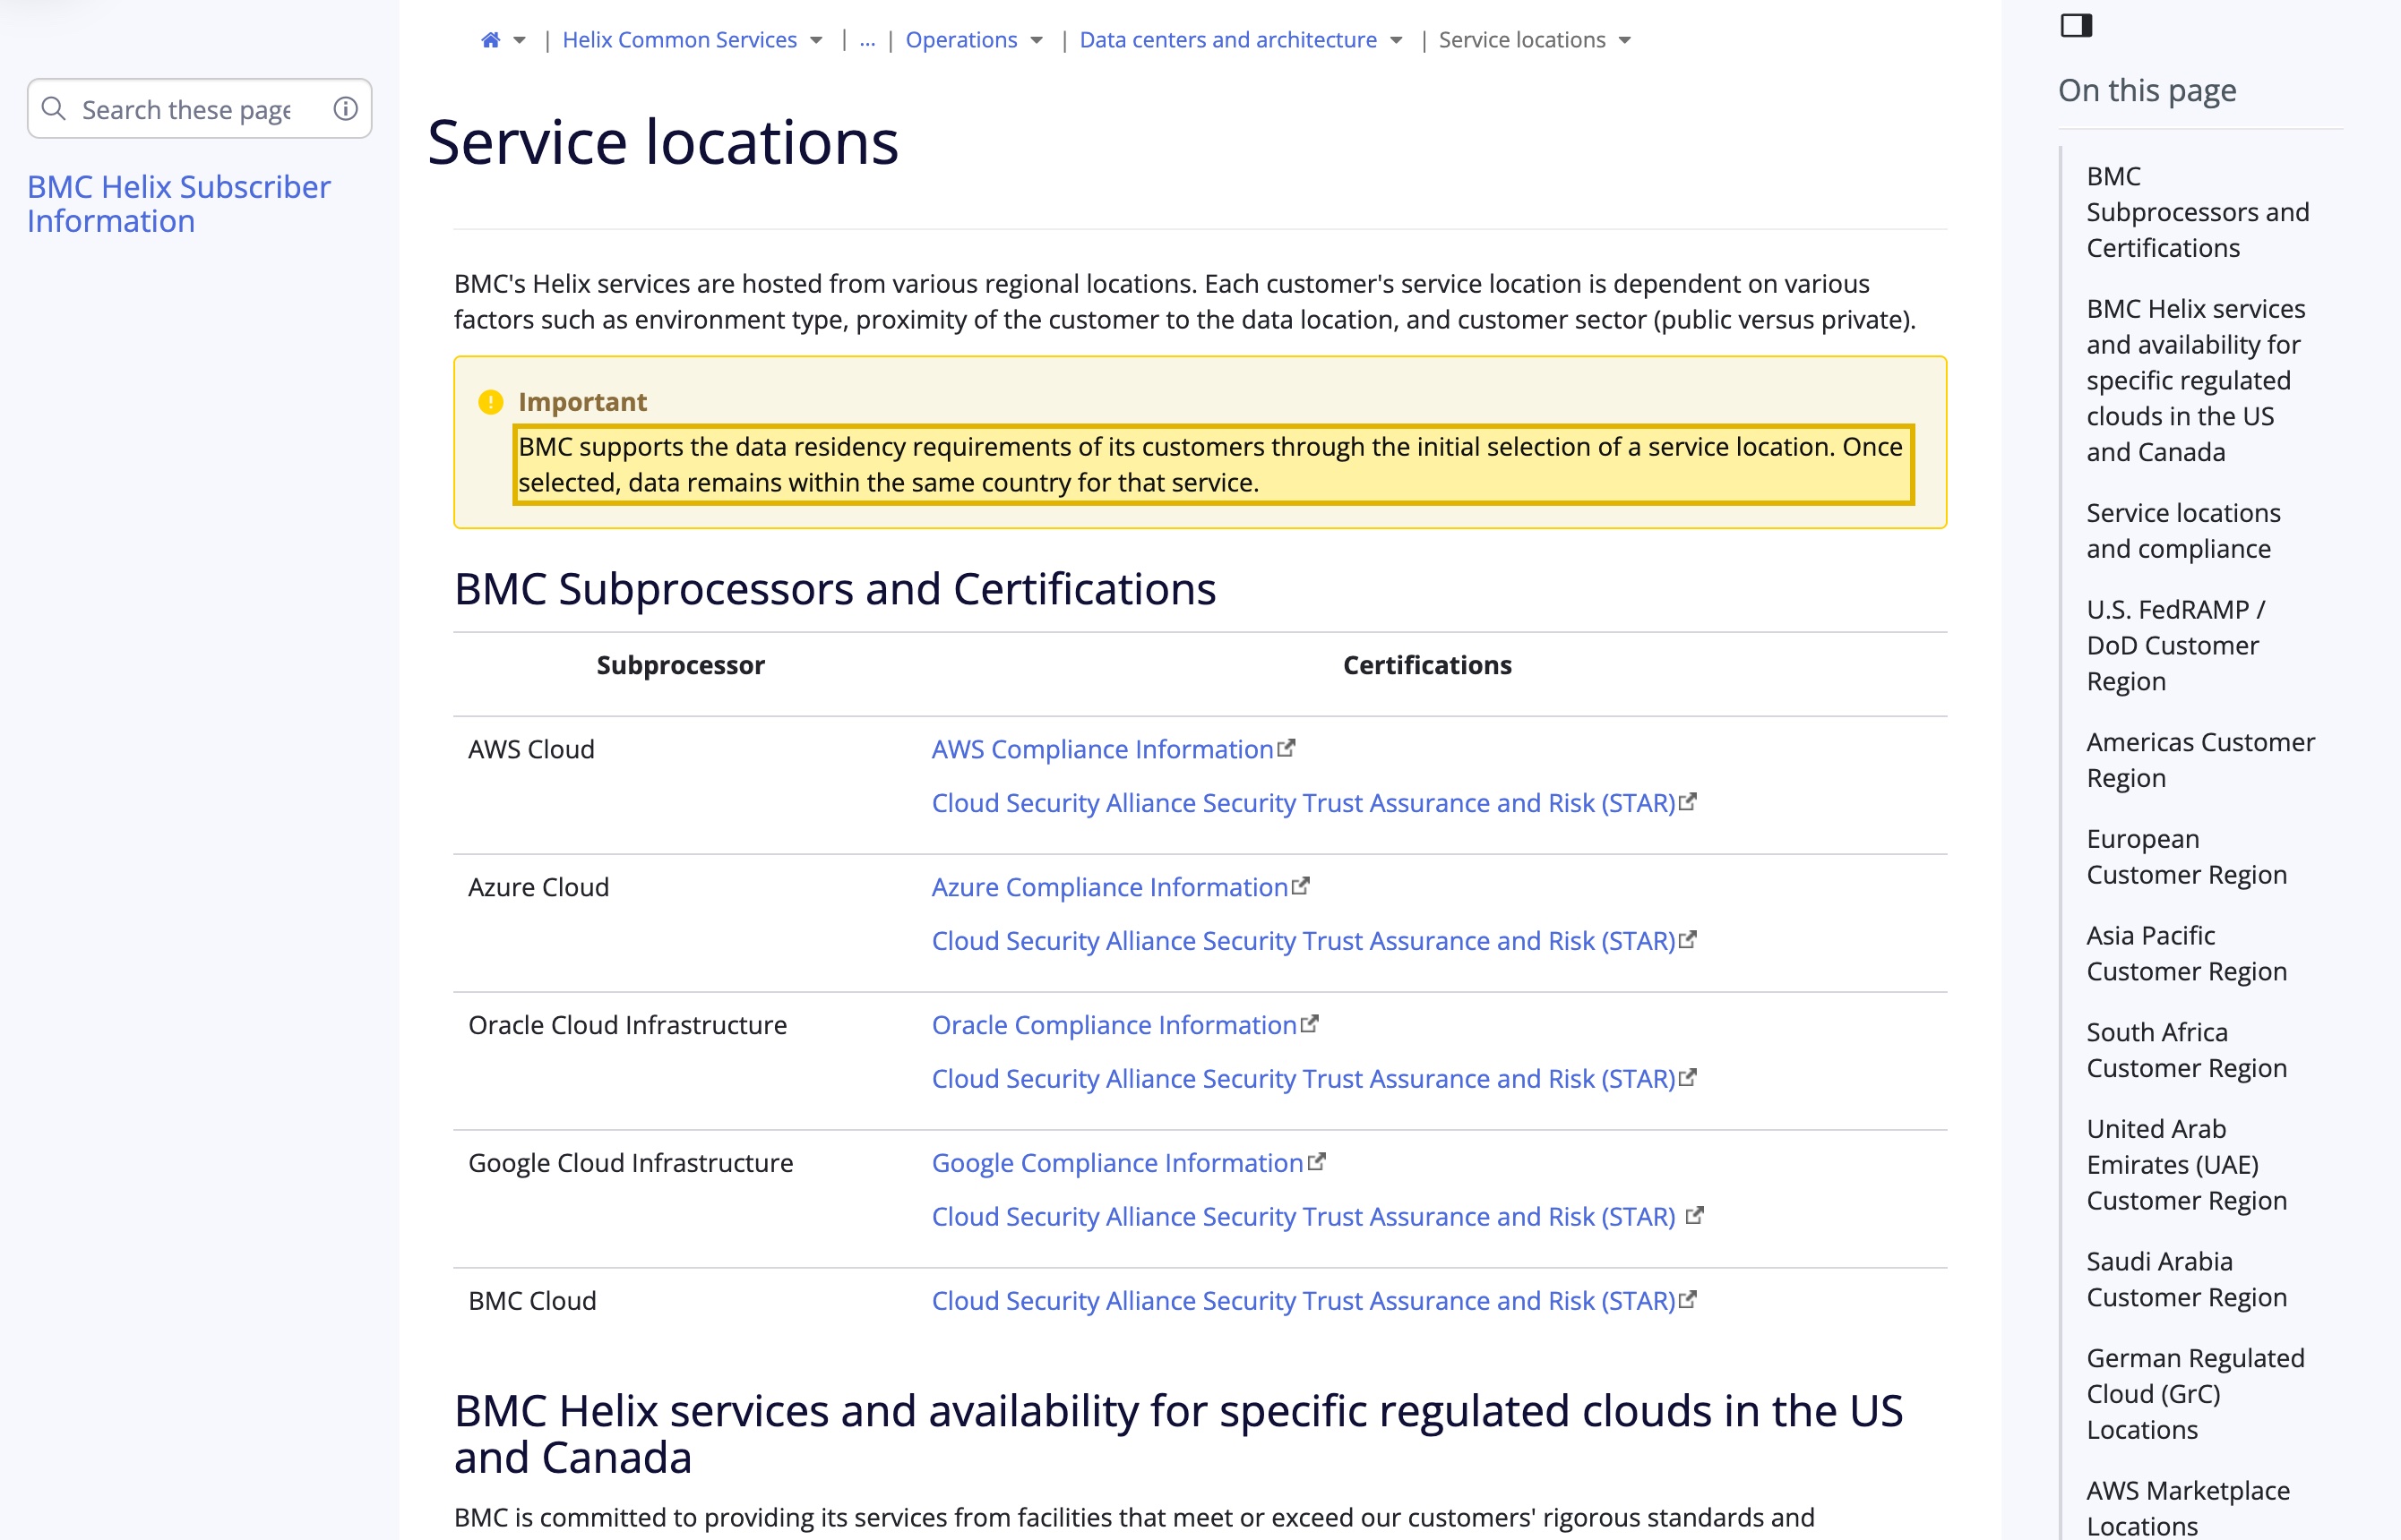The width and height of the screenshot is (2401, 1540).
Task: Click external icon after Azure row STAR link
Action: (1688, 939)
